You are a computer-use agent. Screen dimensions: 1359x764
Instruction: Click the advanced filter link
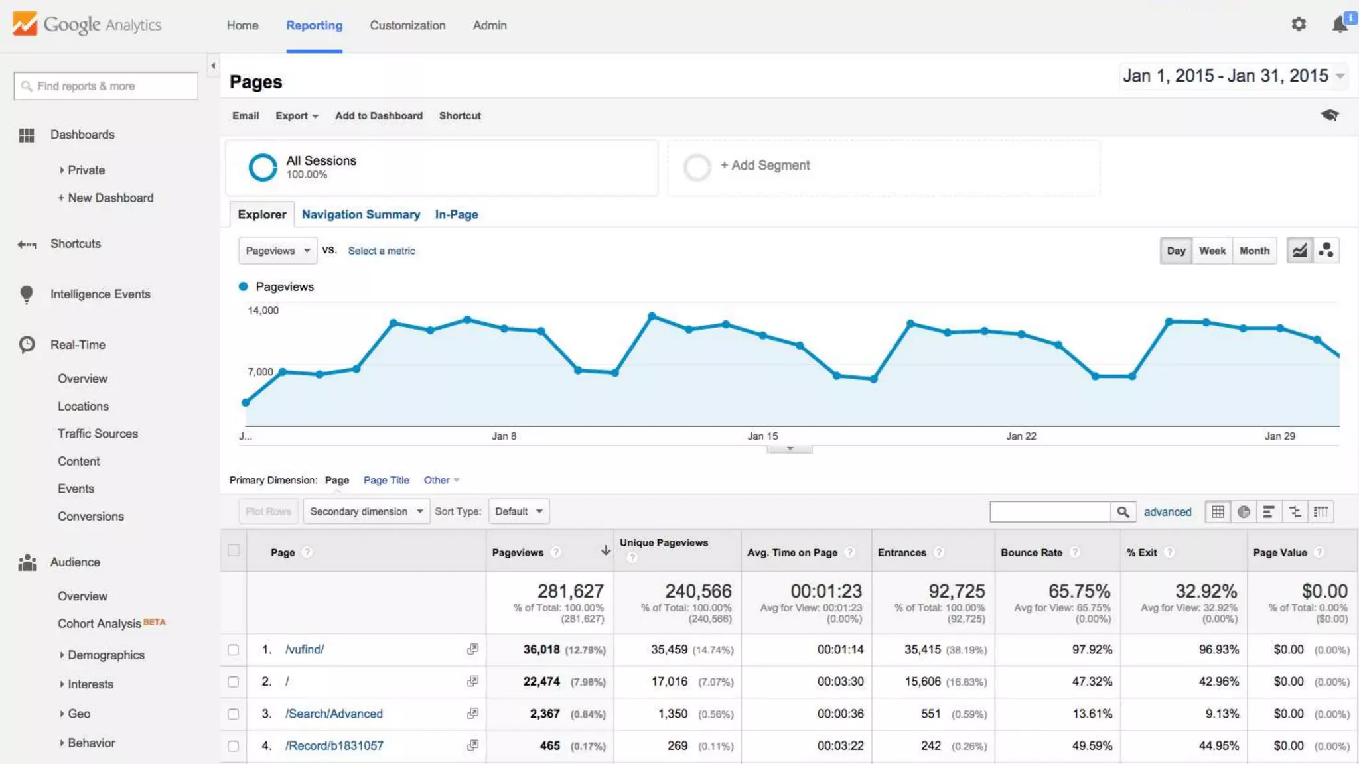click(x=1167, y=511)
